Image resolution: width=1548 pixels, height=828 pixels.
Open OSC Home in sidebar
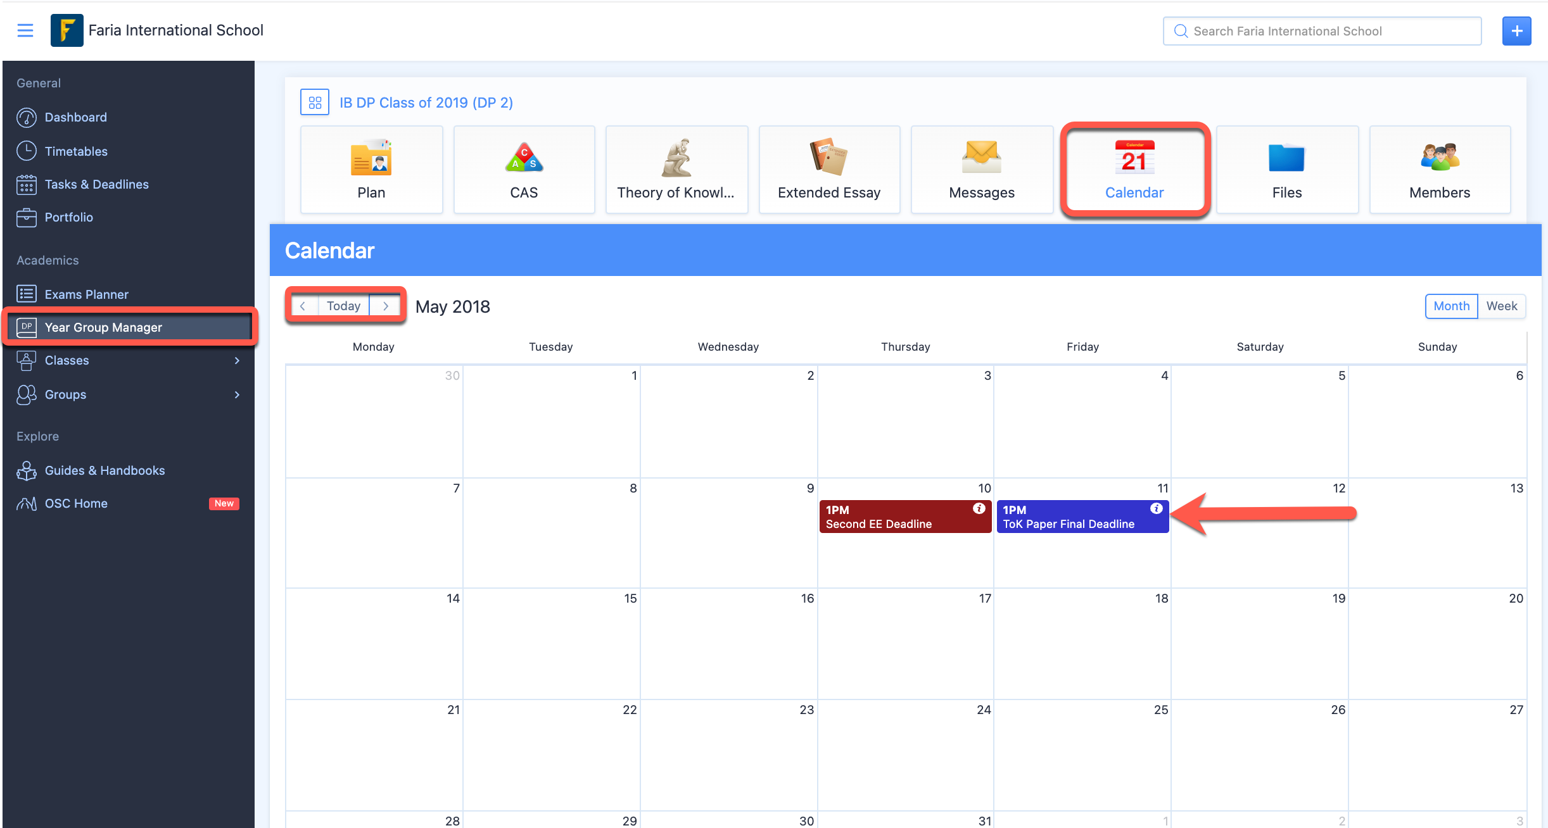point(128,503)
